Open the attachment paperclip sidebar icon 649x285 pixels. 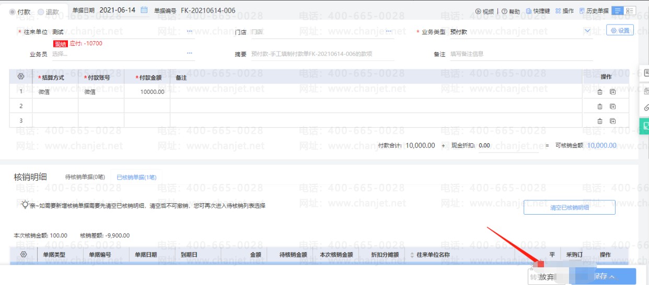(x=646, y=108)
